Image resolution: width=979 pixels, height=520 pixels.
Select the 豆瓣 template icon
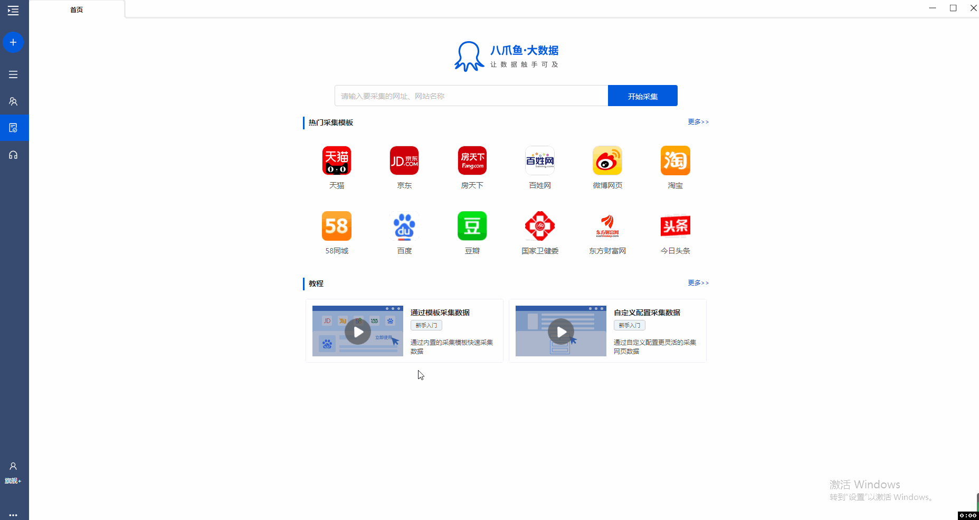(x=472, y=226)
